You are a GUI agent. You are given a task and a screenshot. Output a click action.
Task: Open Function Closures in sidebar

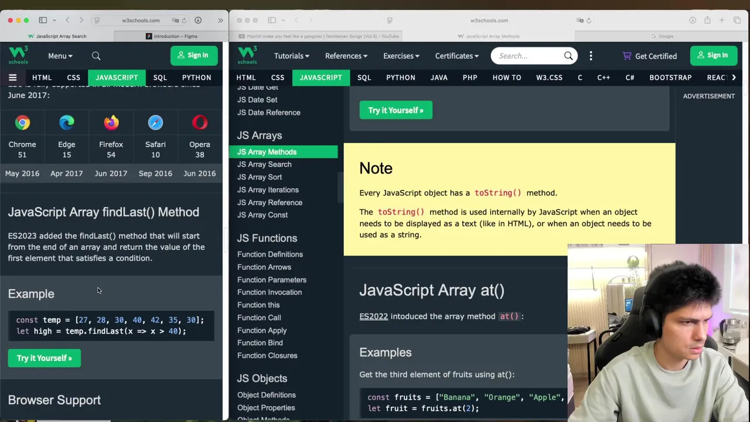click(x=267, y=356)
